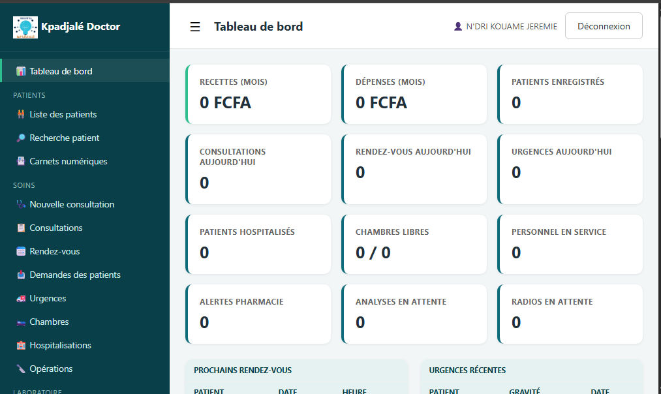
Task: Open Tableau de bord in sidebar
Action: (x=85, y=71)
